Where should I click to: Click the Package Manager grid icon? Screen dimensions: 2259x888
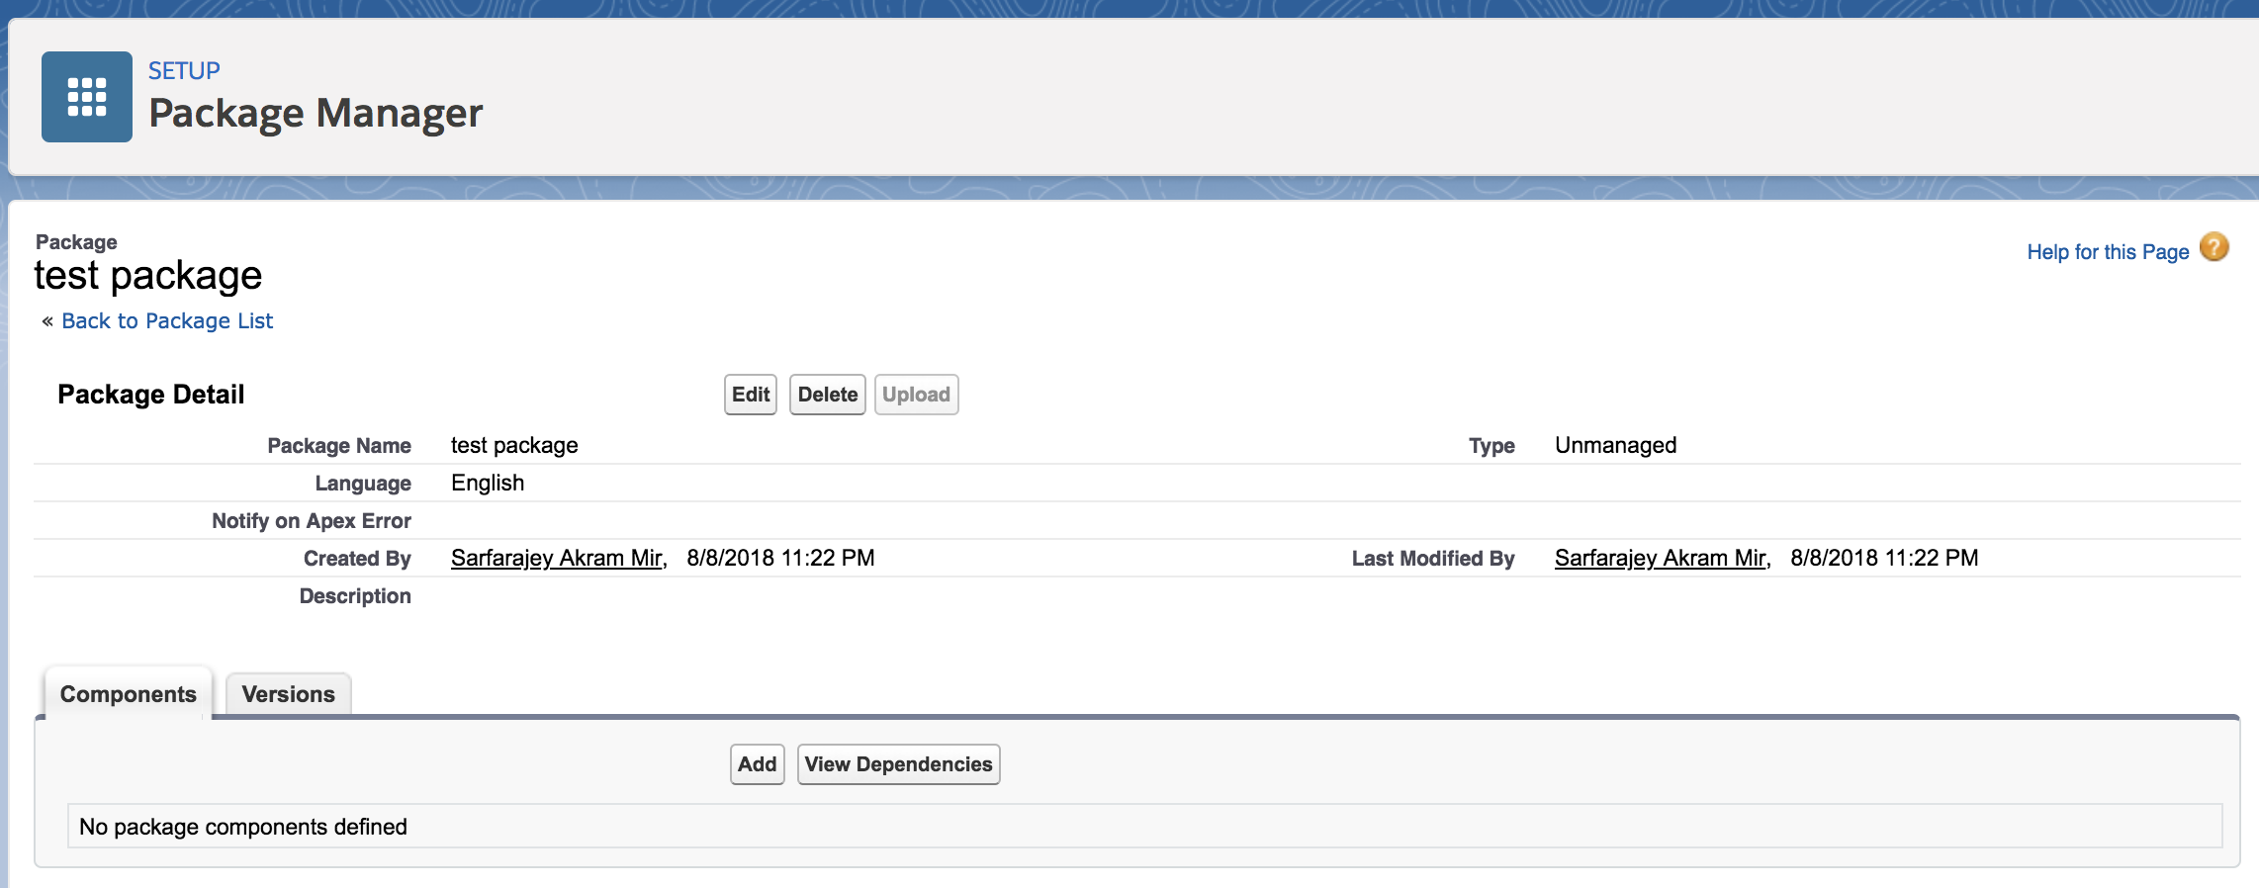pyautogui.click(x=87, y=97)
